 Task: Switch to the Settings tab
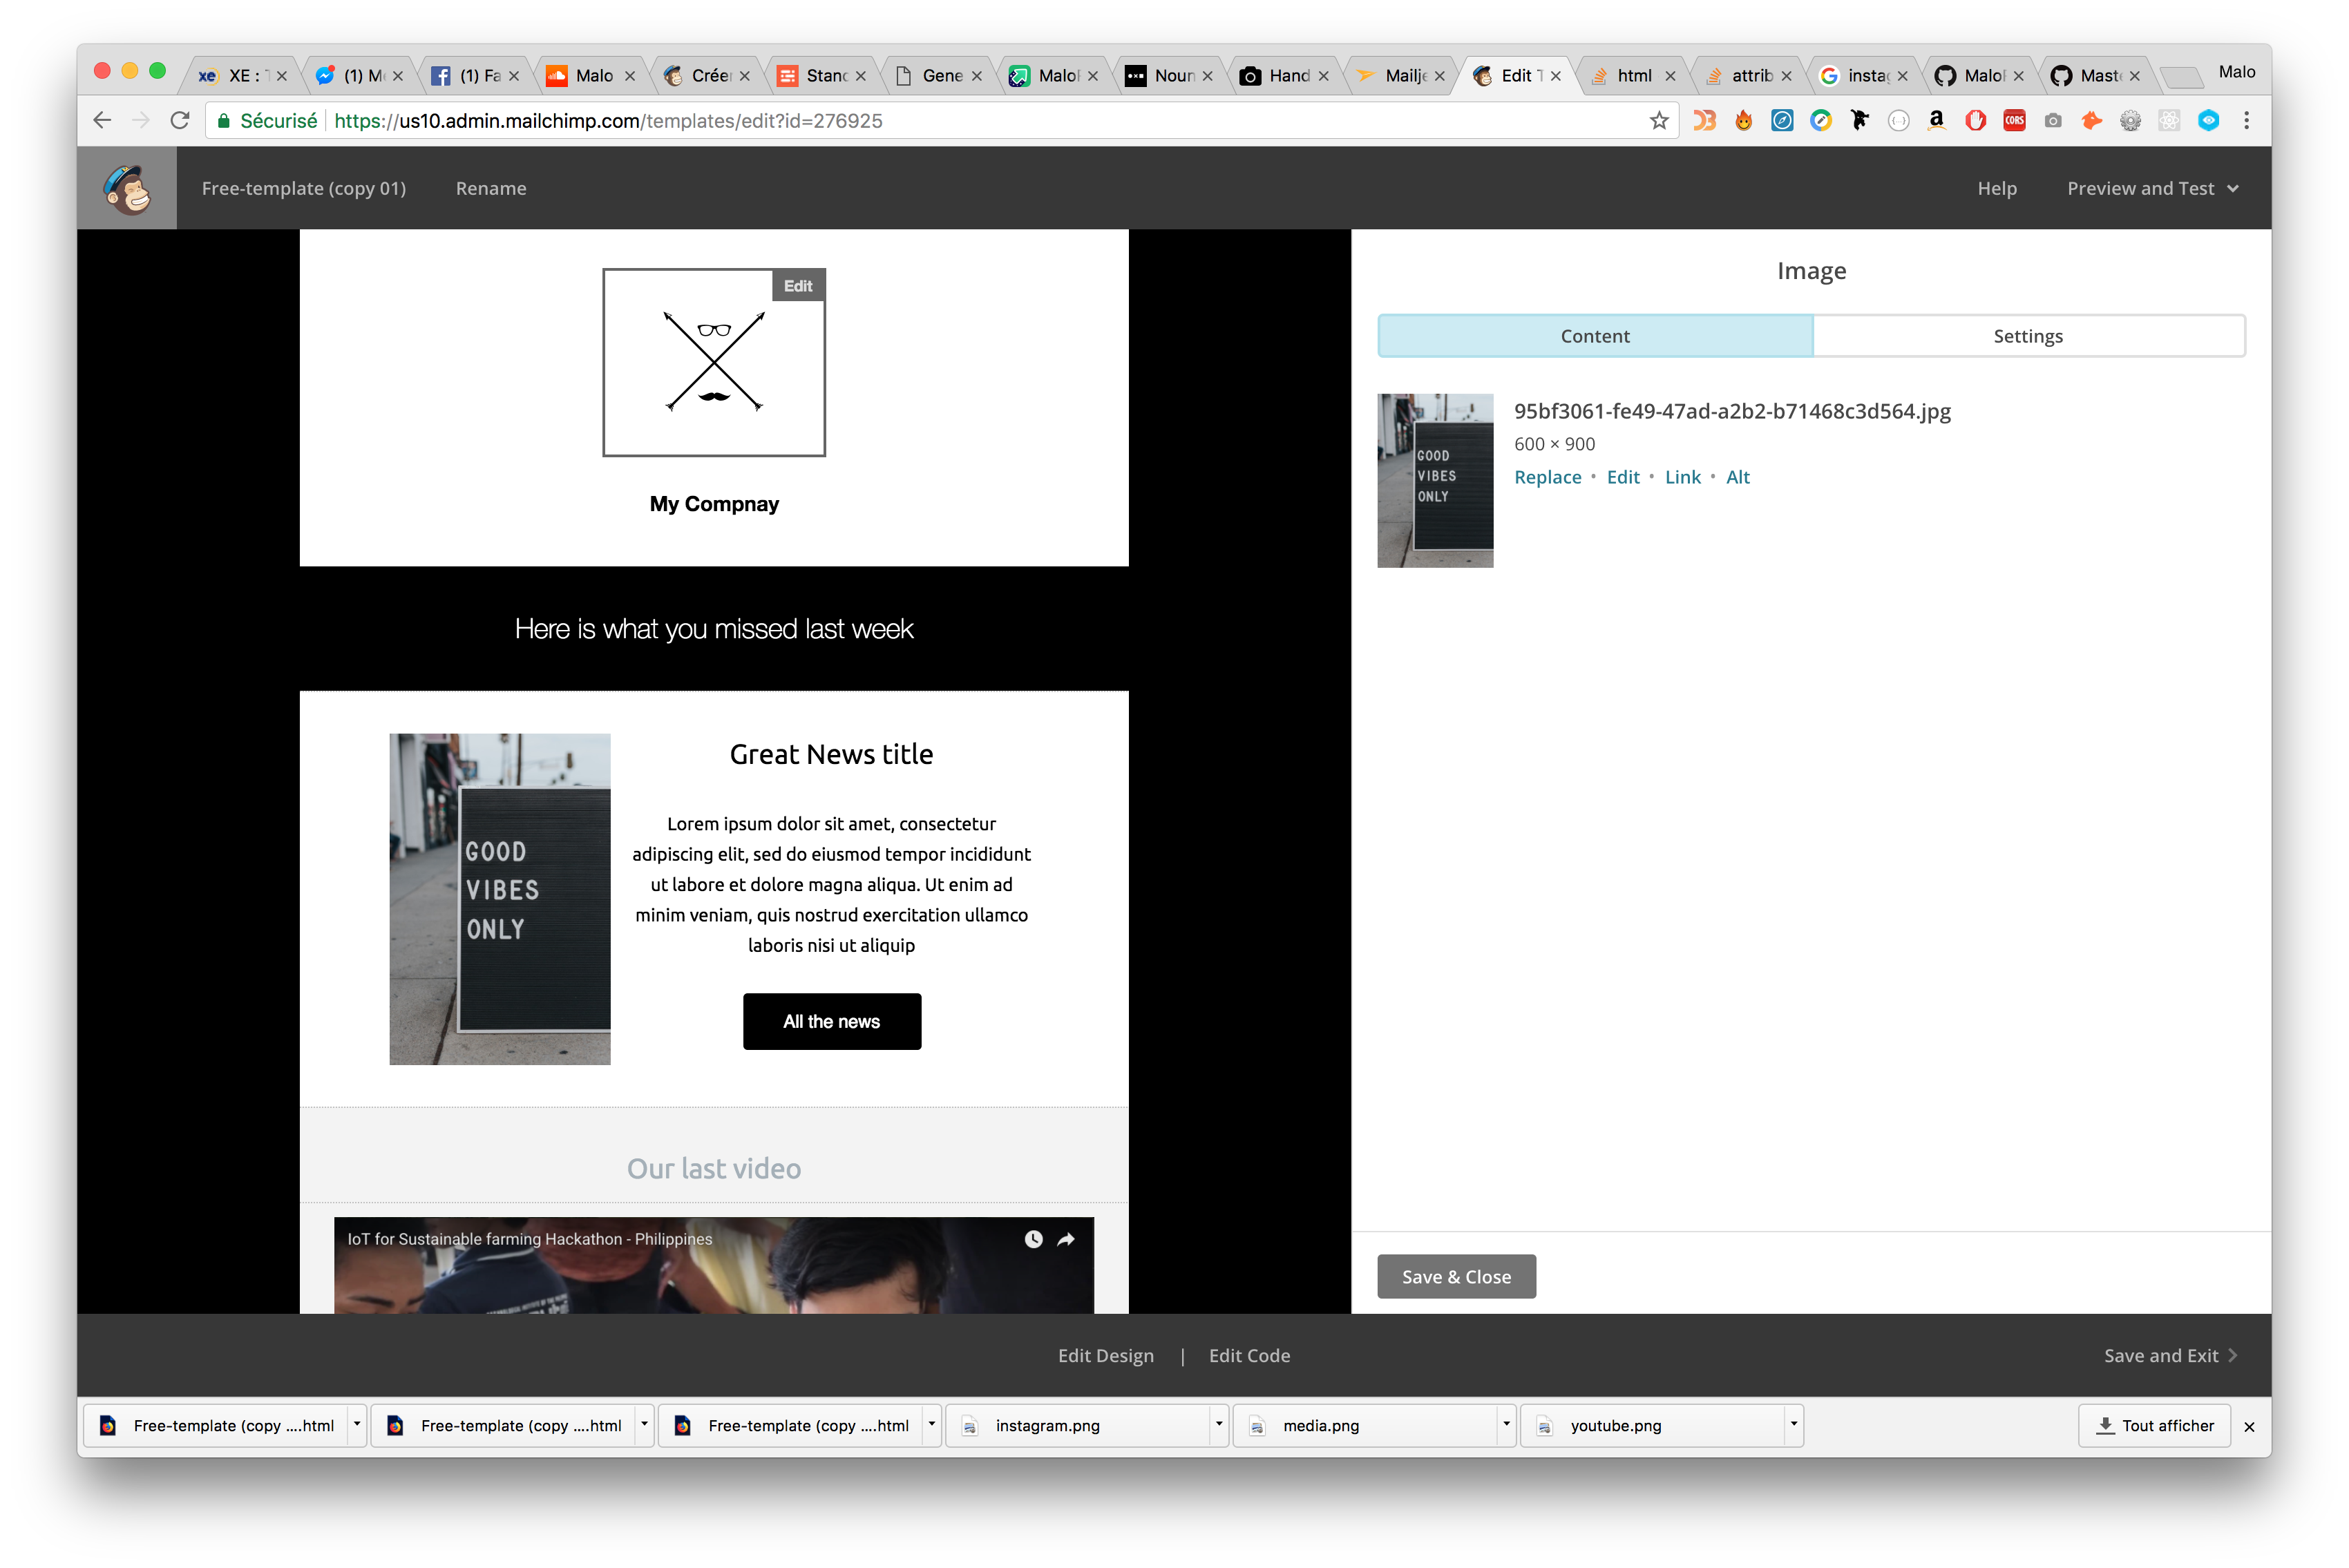coord(2028,334)
